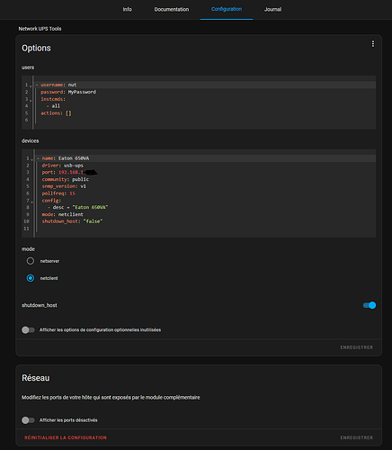Collapse the username entry fold arrow in users
The image size is (392, 450).
[x=31, y=86]
